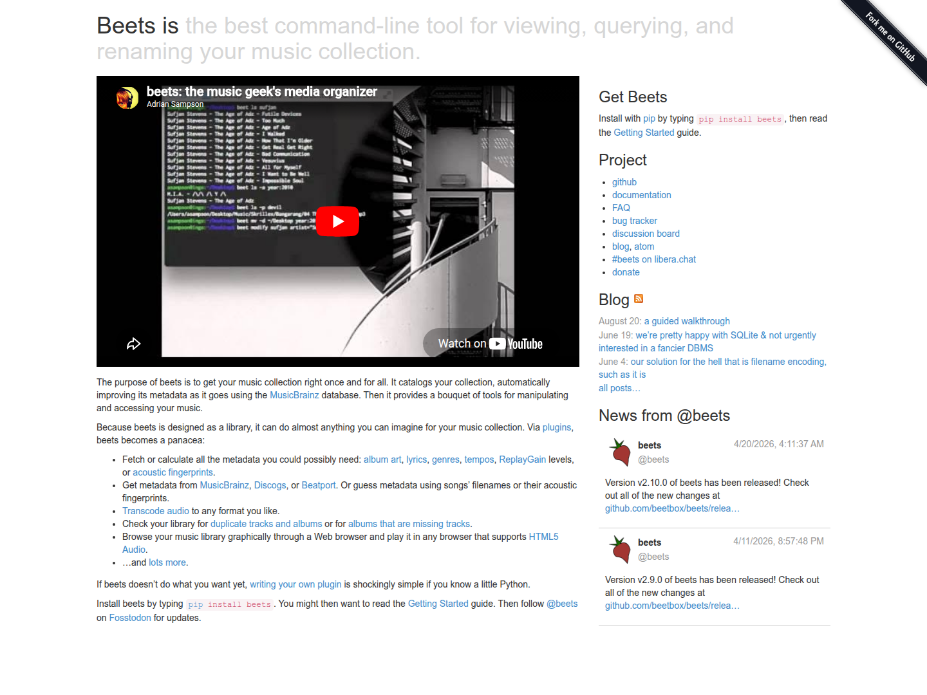Click the beets avatar on v2.9.0 post
This screenshot has height=695, width=927.
pos(621,549)
